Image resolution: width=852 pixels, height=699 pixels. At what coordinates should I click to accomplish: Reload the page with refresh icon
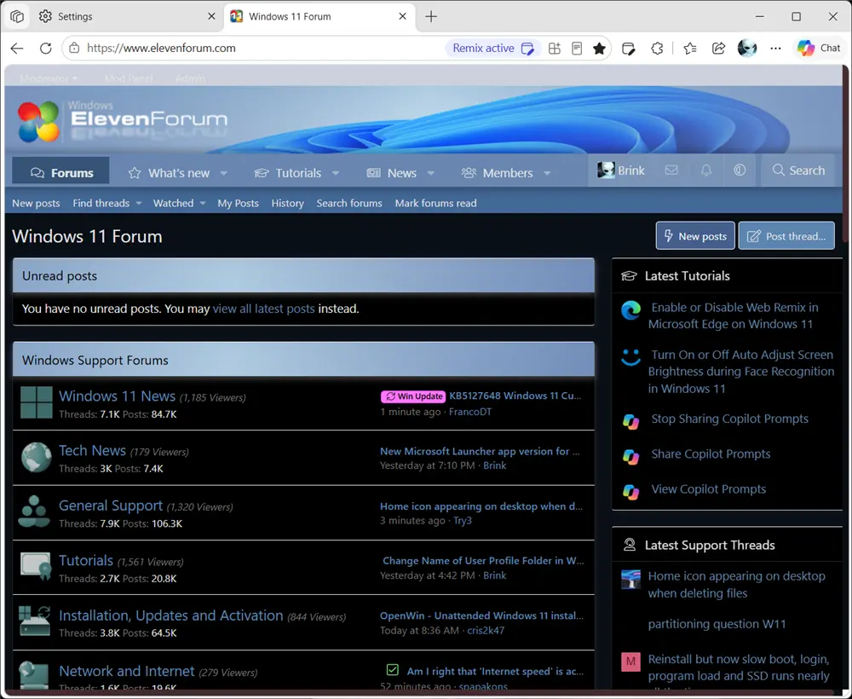coord(46,49)
